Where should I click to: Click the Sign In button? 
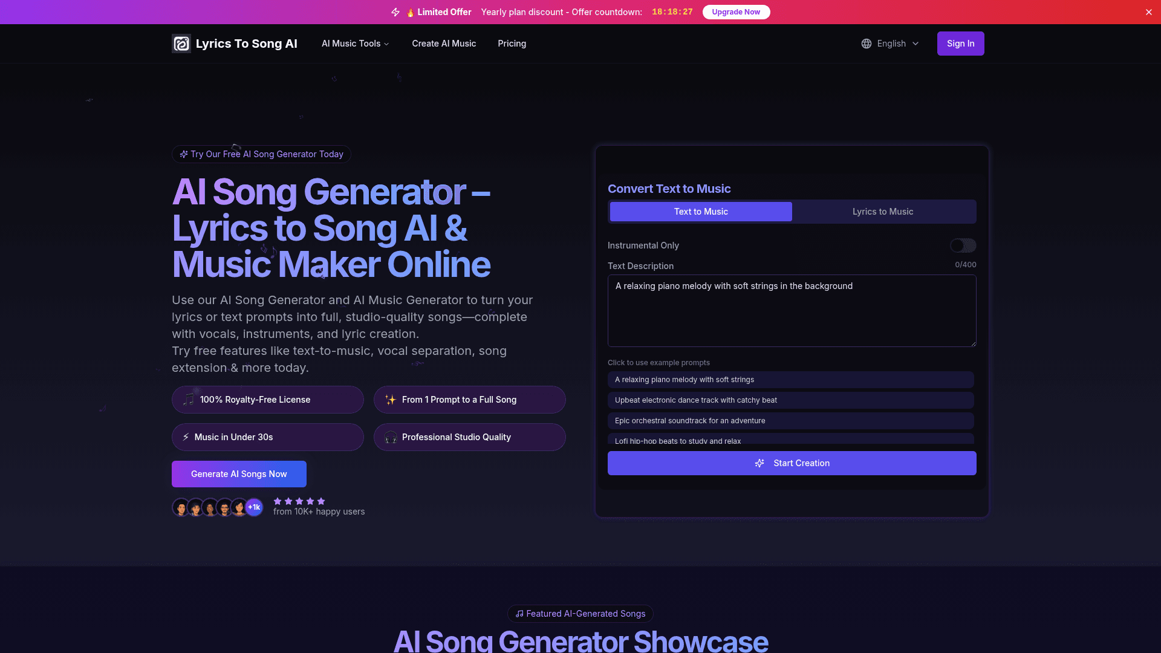point(960,44)
